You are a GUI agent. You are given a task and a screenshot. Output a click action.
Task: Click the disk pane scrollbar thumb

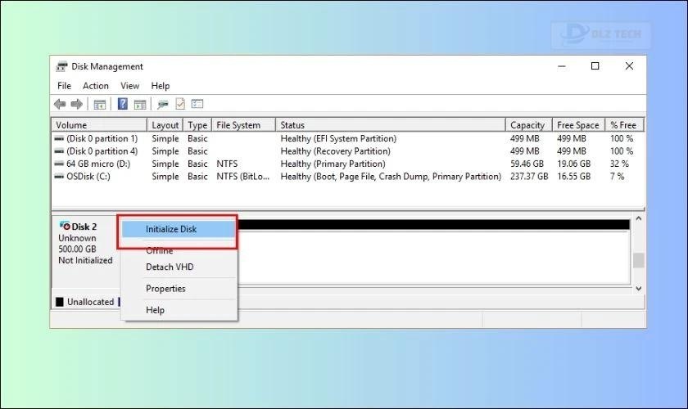tap(639, 260)
